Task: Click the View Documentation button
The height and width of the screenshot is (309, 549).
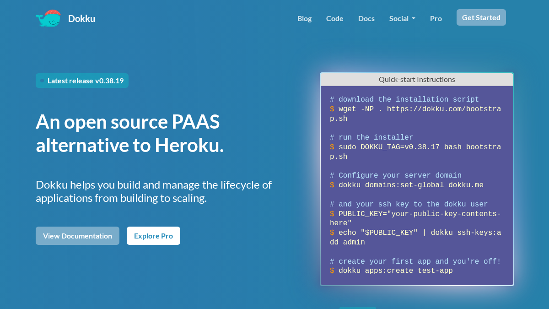Action: [x=77, y=236]
